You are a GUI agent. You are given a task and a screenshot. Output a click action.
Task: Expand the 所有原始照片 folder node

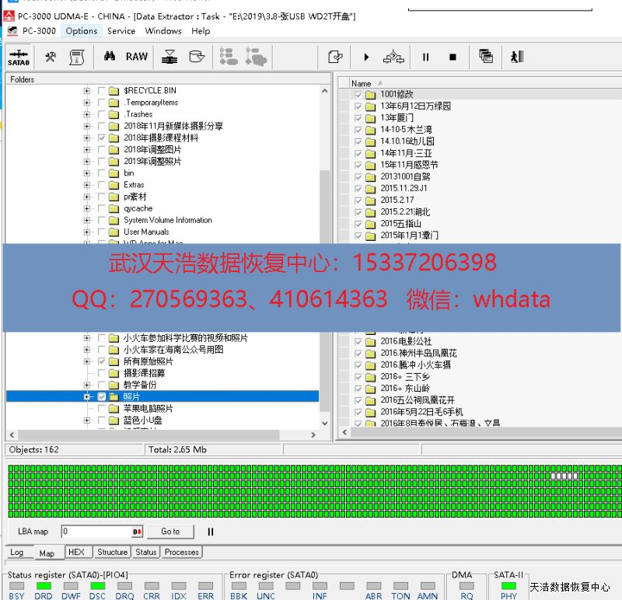point(88,361)
